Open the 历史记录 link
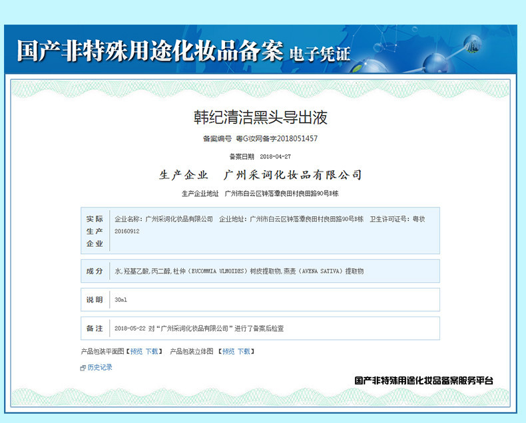This screenshot has width=526, height=423. (100, 368)
